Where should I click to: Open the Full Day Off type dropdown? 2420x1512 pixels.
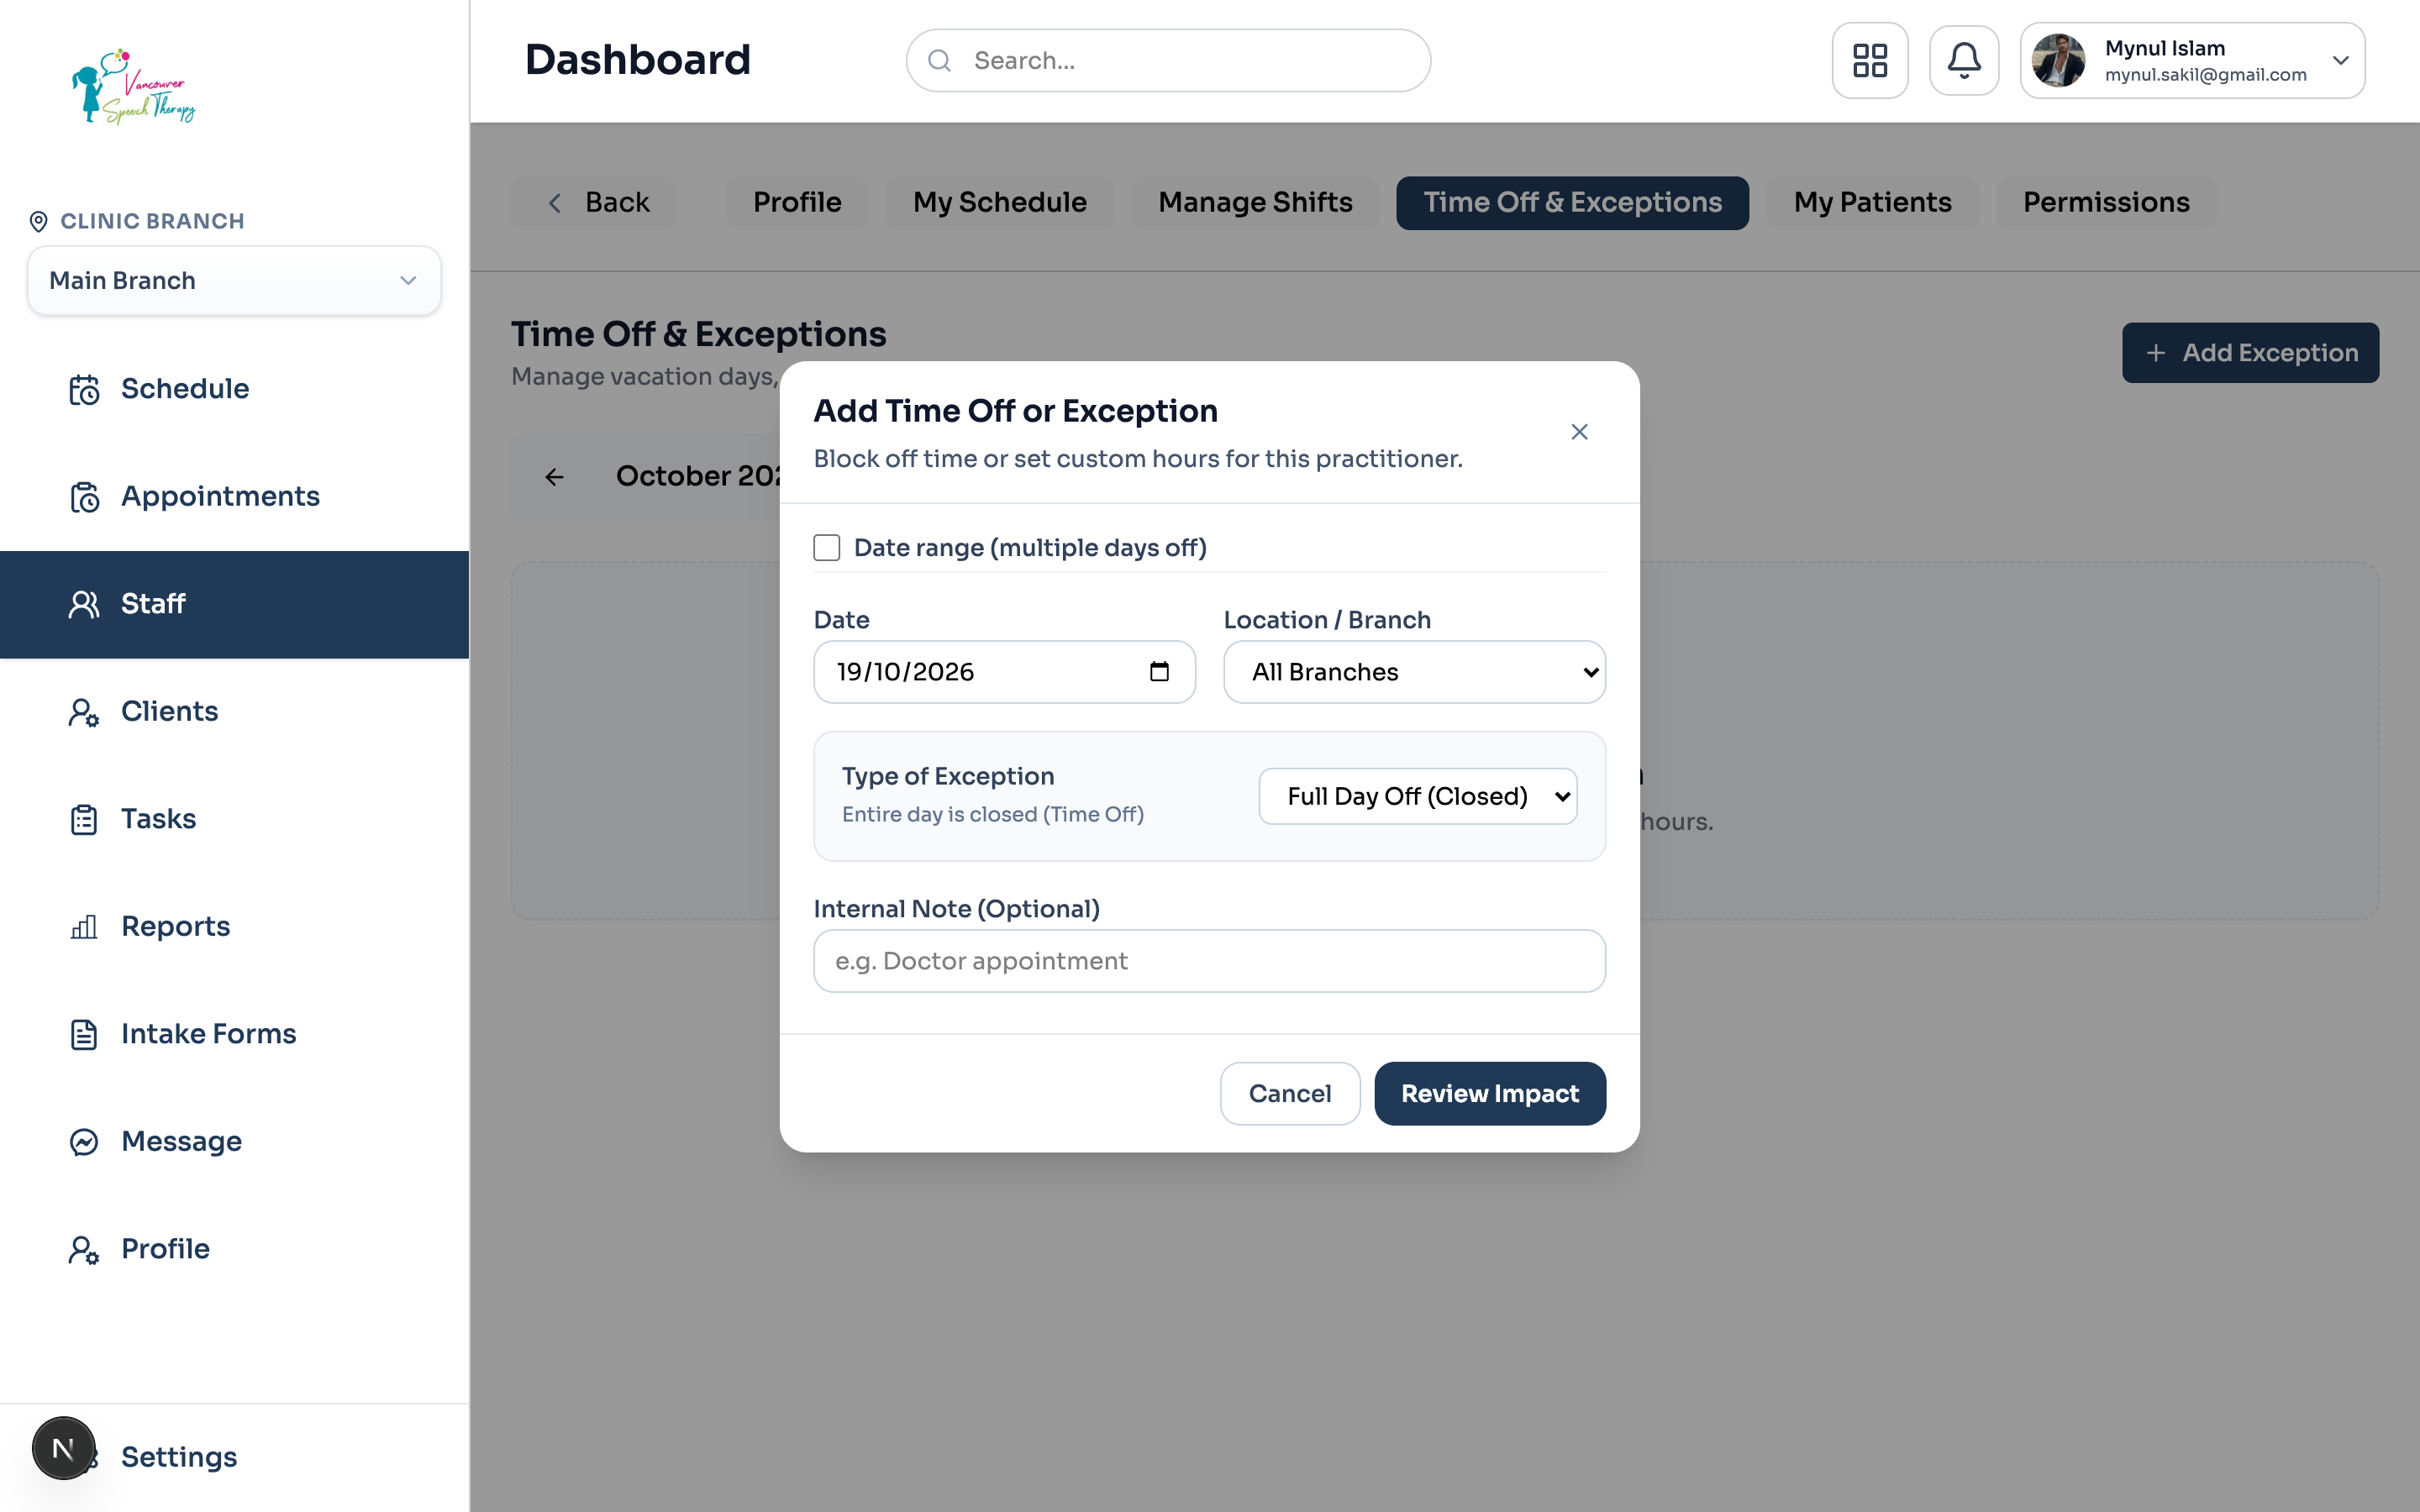[x=1418, y=796]
